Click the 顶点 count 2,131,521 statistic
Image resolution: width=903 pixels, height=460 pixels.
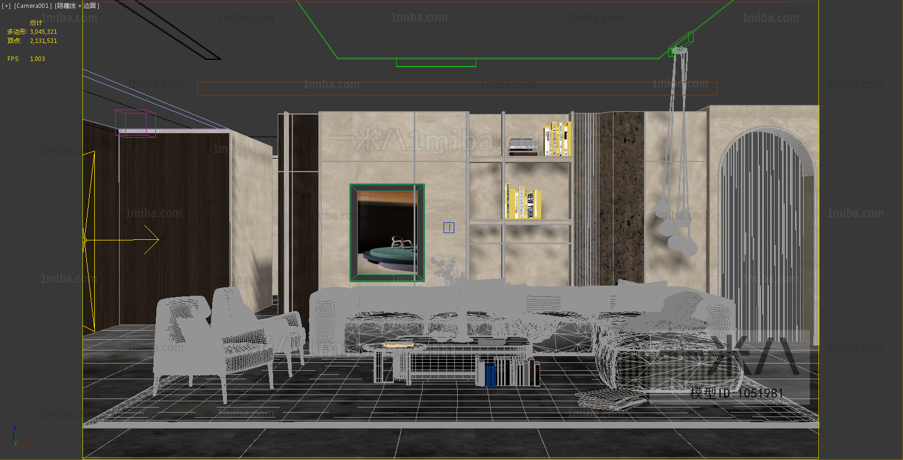(32, 41)
